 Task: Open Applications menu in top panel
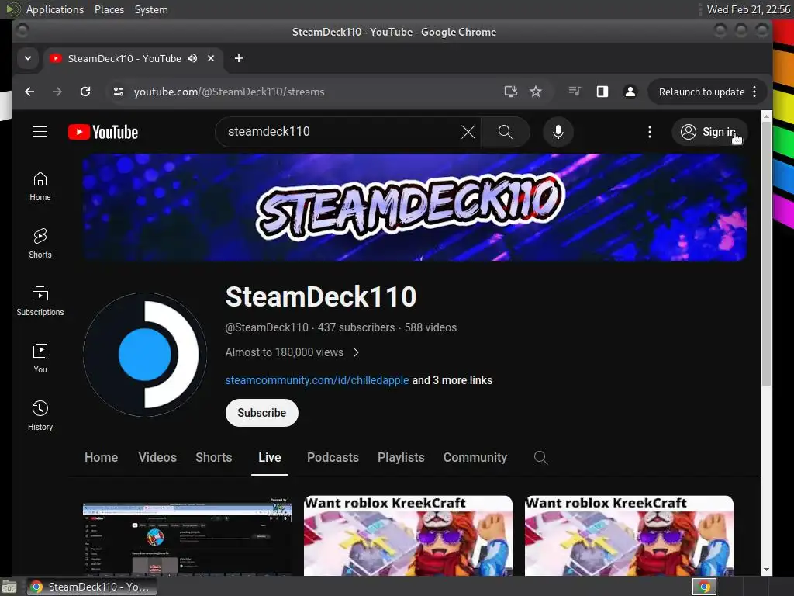point(55,9)
